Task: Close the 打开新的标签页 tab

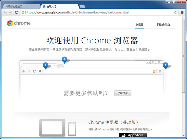Action: point(38,6)
